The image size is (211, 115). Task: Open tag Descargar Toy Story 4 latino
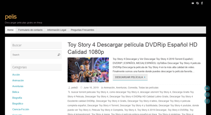click(x=142, y=101)
